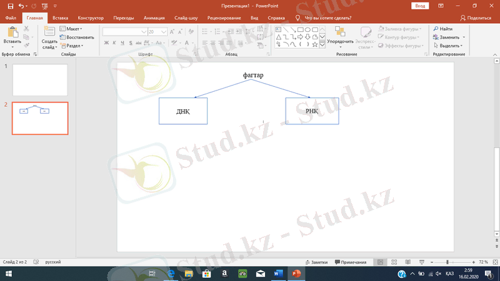Screen dimensions: 500x281
Task: Select slide 1 thumbnail
Action: tap(40, 80)
